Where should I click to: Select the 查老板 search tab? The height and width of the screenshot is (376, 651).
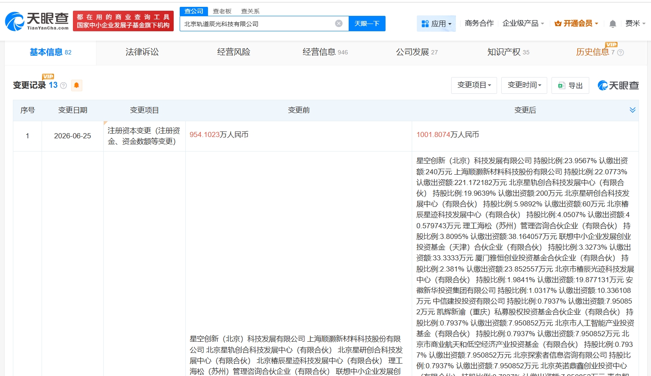coord(222,11)
